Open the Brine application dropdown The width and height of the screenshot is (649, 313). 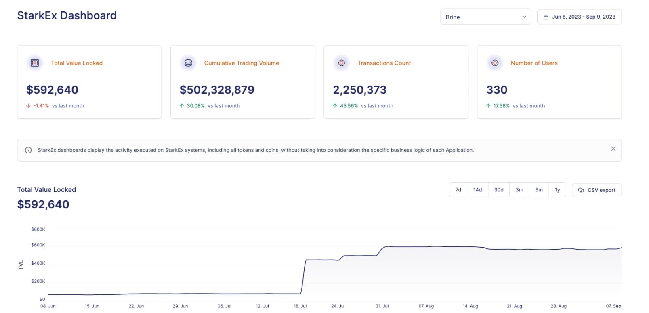(485, 17)
